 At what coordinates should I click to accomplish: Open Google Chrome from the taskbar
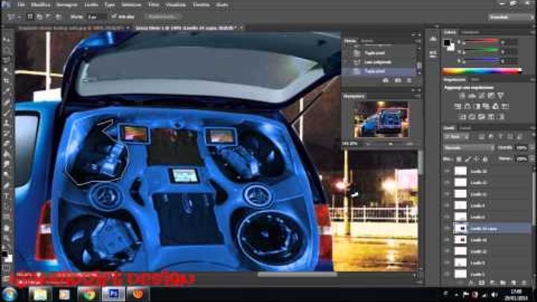(x=89, y=295)
